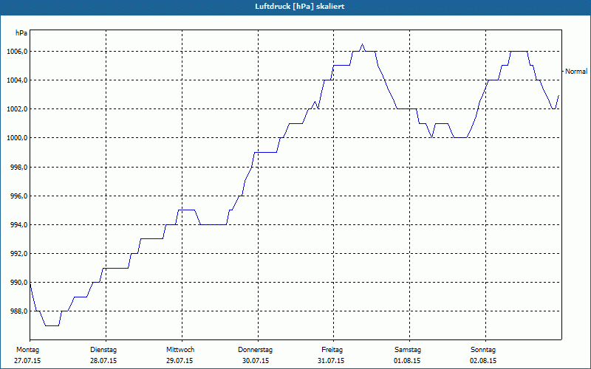Click the 990,0 axis value
This screenshot has height=369, width=591.
tap(18, 283)
